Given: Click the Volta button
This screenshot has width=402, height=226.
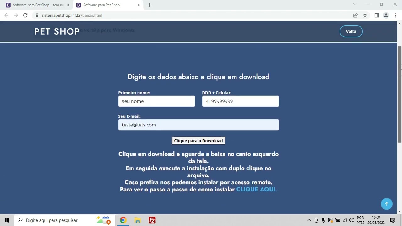Looking at the screenshot, I should 351,31.
